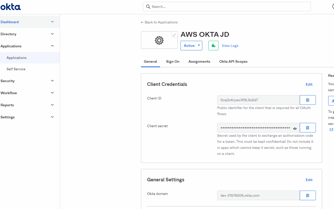Viewport: 334px width, 209px height.
Task: Click the application gear logo thumbnail
Action: (x=159, y=40)
